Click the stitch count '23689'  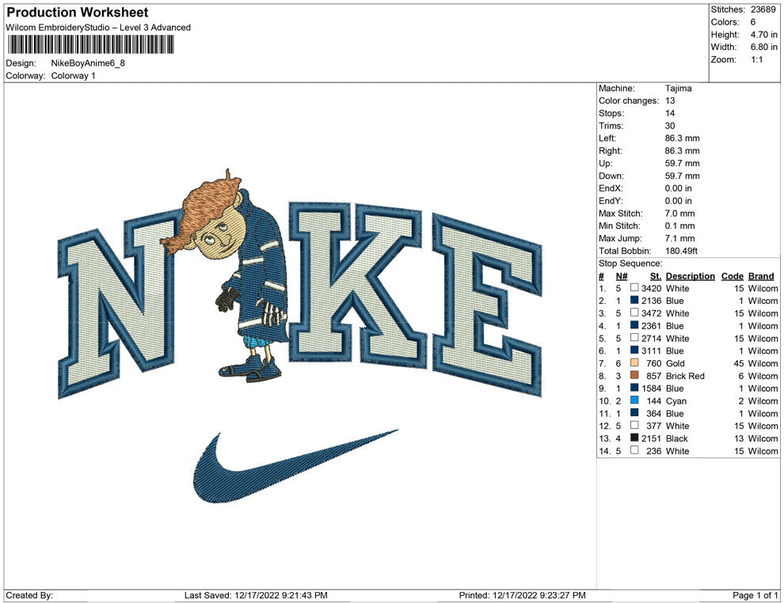pos(763,9)
